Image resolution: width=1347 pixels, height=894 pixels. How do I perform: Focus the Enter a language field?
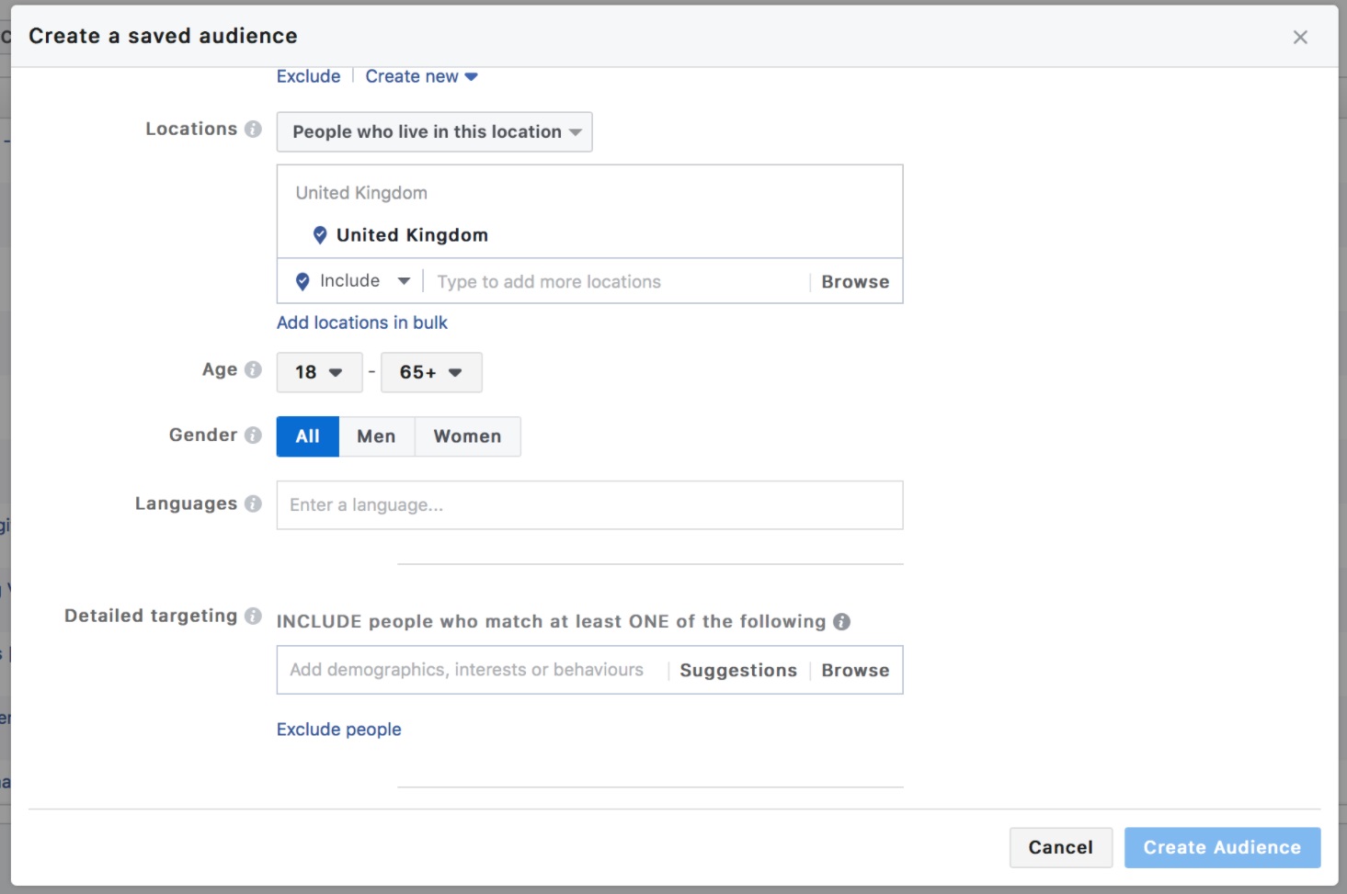click(x=588, y=505)
